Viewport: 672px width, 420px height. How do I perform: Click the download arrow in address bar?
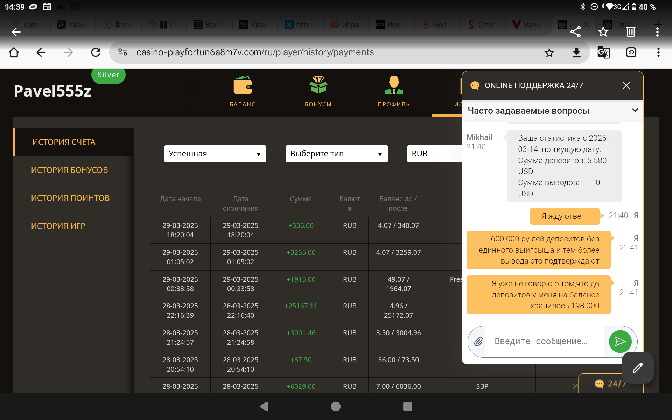click(576, 52)
